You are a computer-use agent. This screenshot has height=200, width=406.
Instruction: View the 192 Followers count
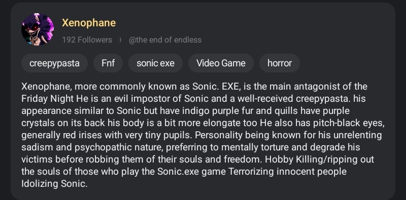coord(87,40)
